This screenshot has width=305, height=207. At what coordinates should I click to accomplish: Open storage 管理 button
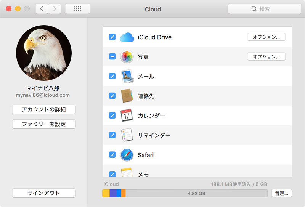[281, 193]
